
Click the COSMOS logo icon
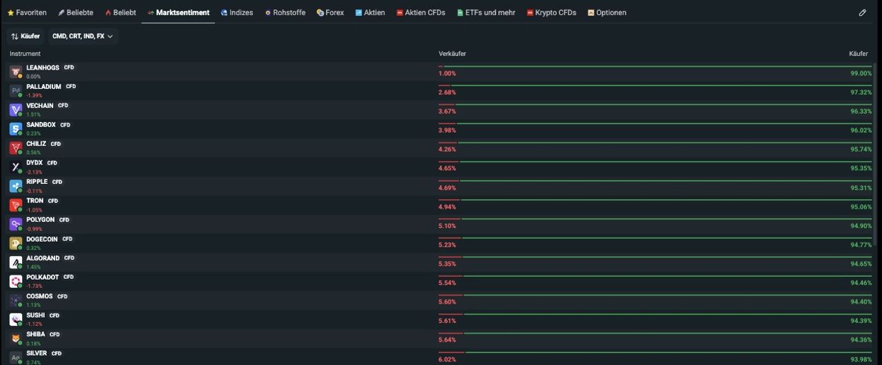(16, 300)
